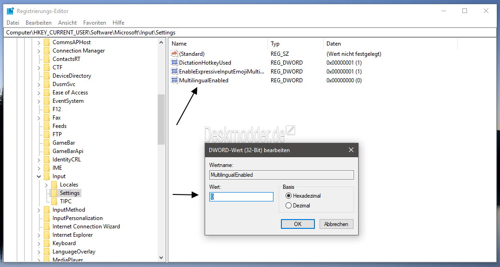Click the Wert input field
The height and width of the screenshot is (267, 500).
[x=241, y=197]
